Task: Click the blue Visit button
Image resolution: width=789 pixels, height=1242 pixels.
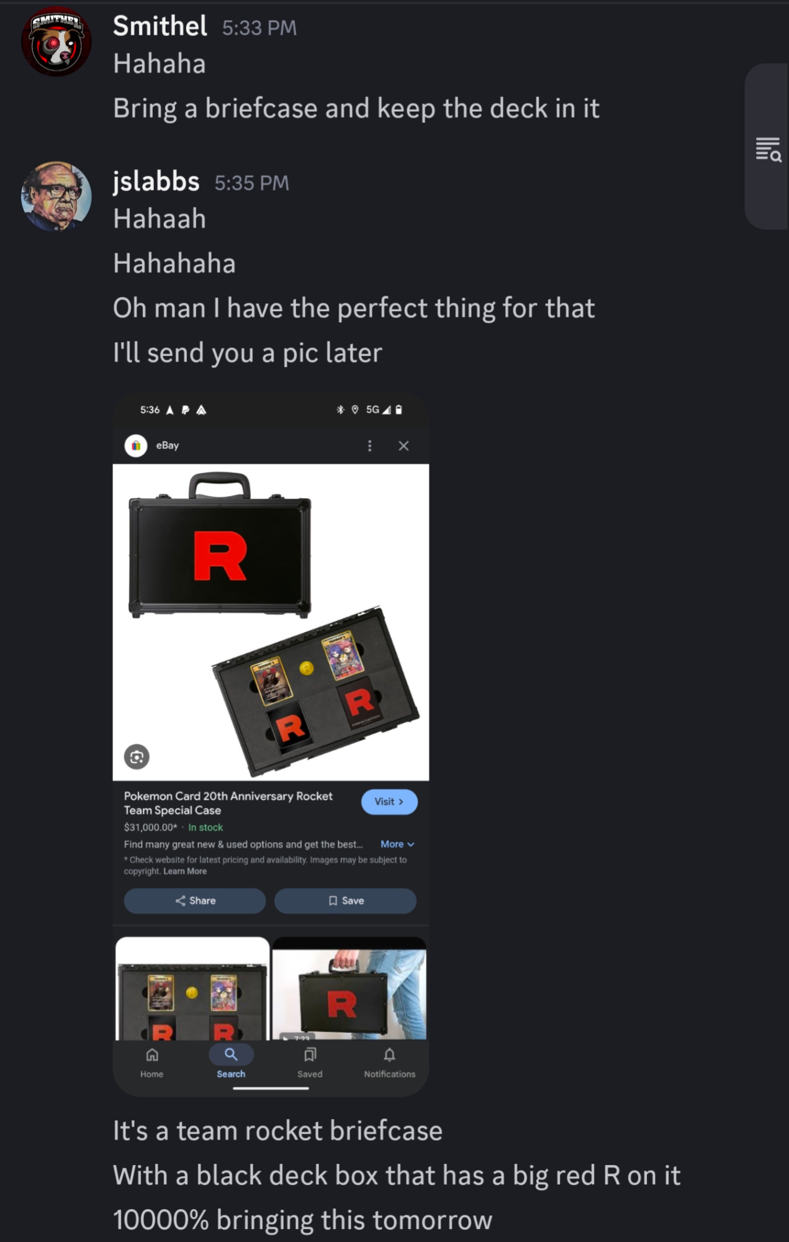Action: (389, 802)
